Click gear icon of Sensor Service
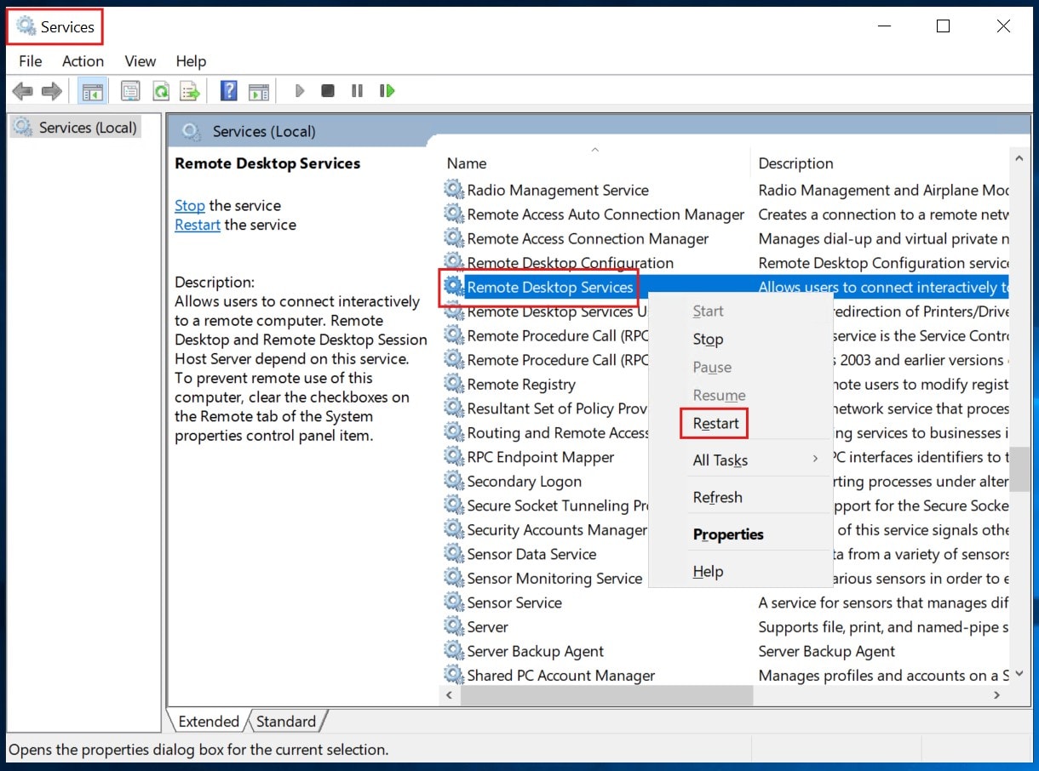The height and width of the screenshot is (771, 1039). point(454,603)
